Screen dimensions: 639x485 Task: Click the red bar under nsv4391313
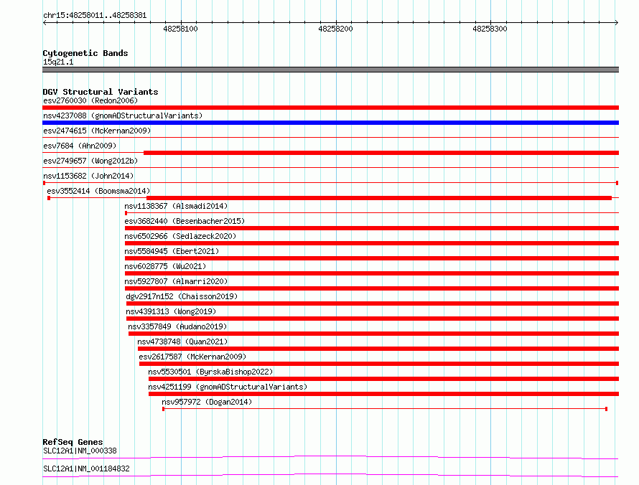[373, 319]
